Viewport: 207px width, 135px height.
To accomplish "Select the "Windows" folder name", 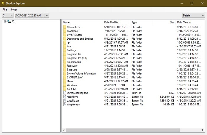I will [72, 85].
